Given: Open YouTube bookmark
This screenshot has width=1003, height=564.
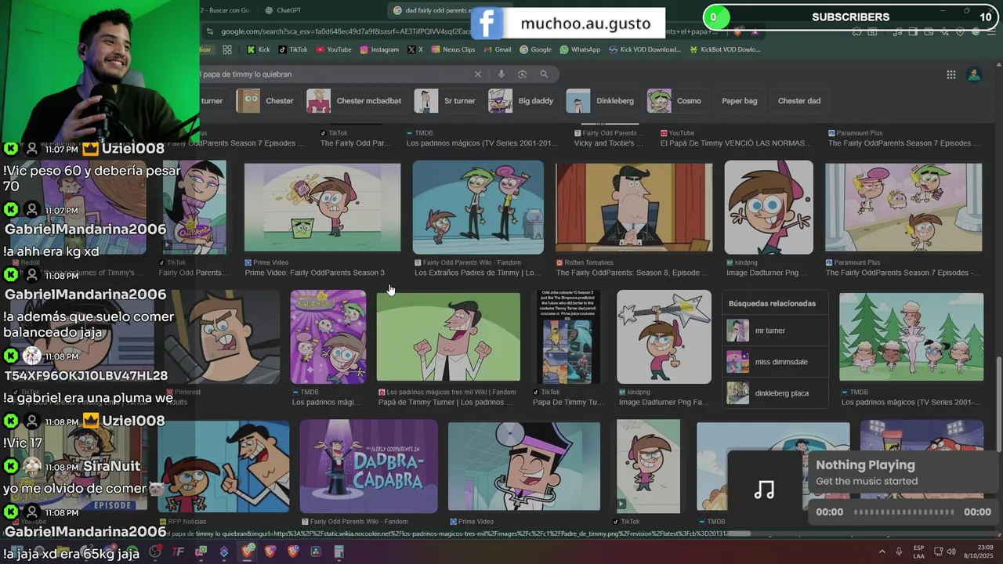Looking at the screenshot, I should click(x=334, y=49).
